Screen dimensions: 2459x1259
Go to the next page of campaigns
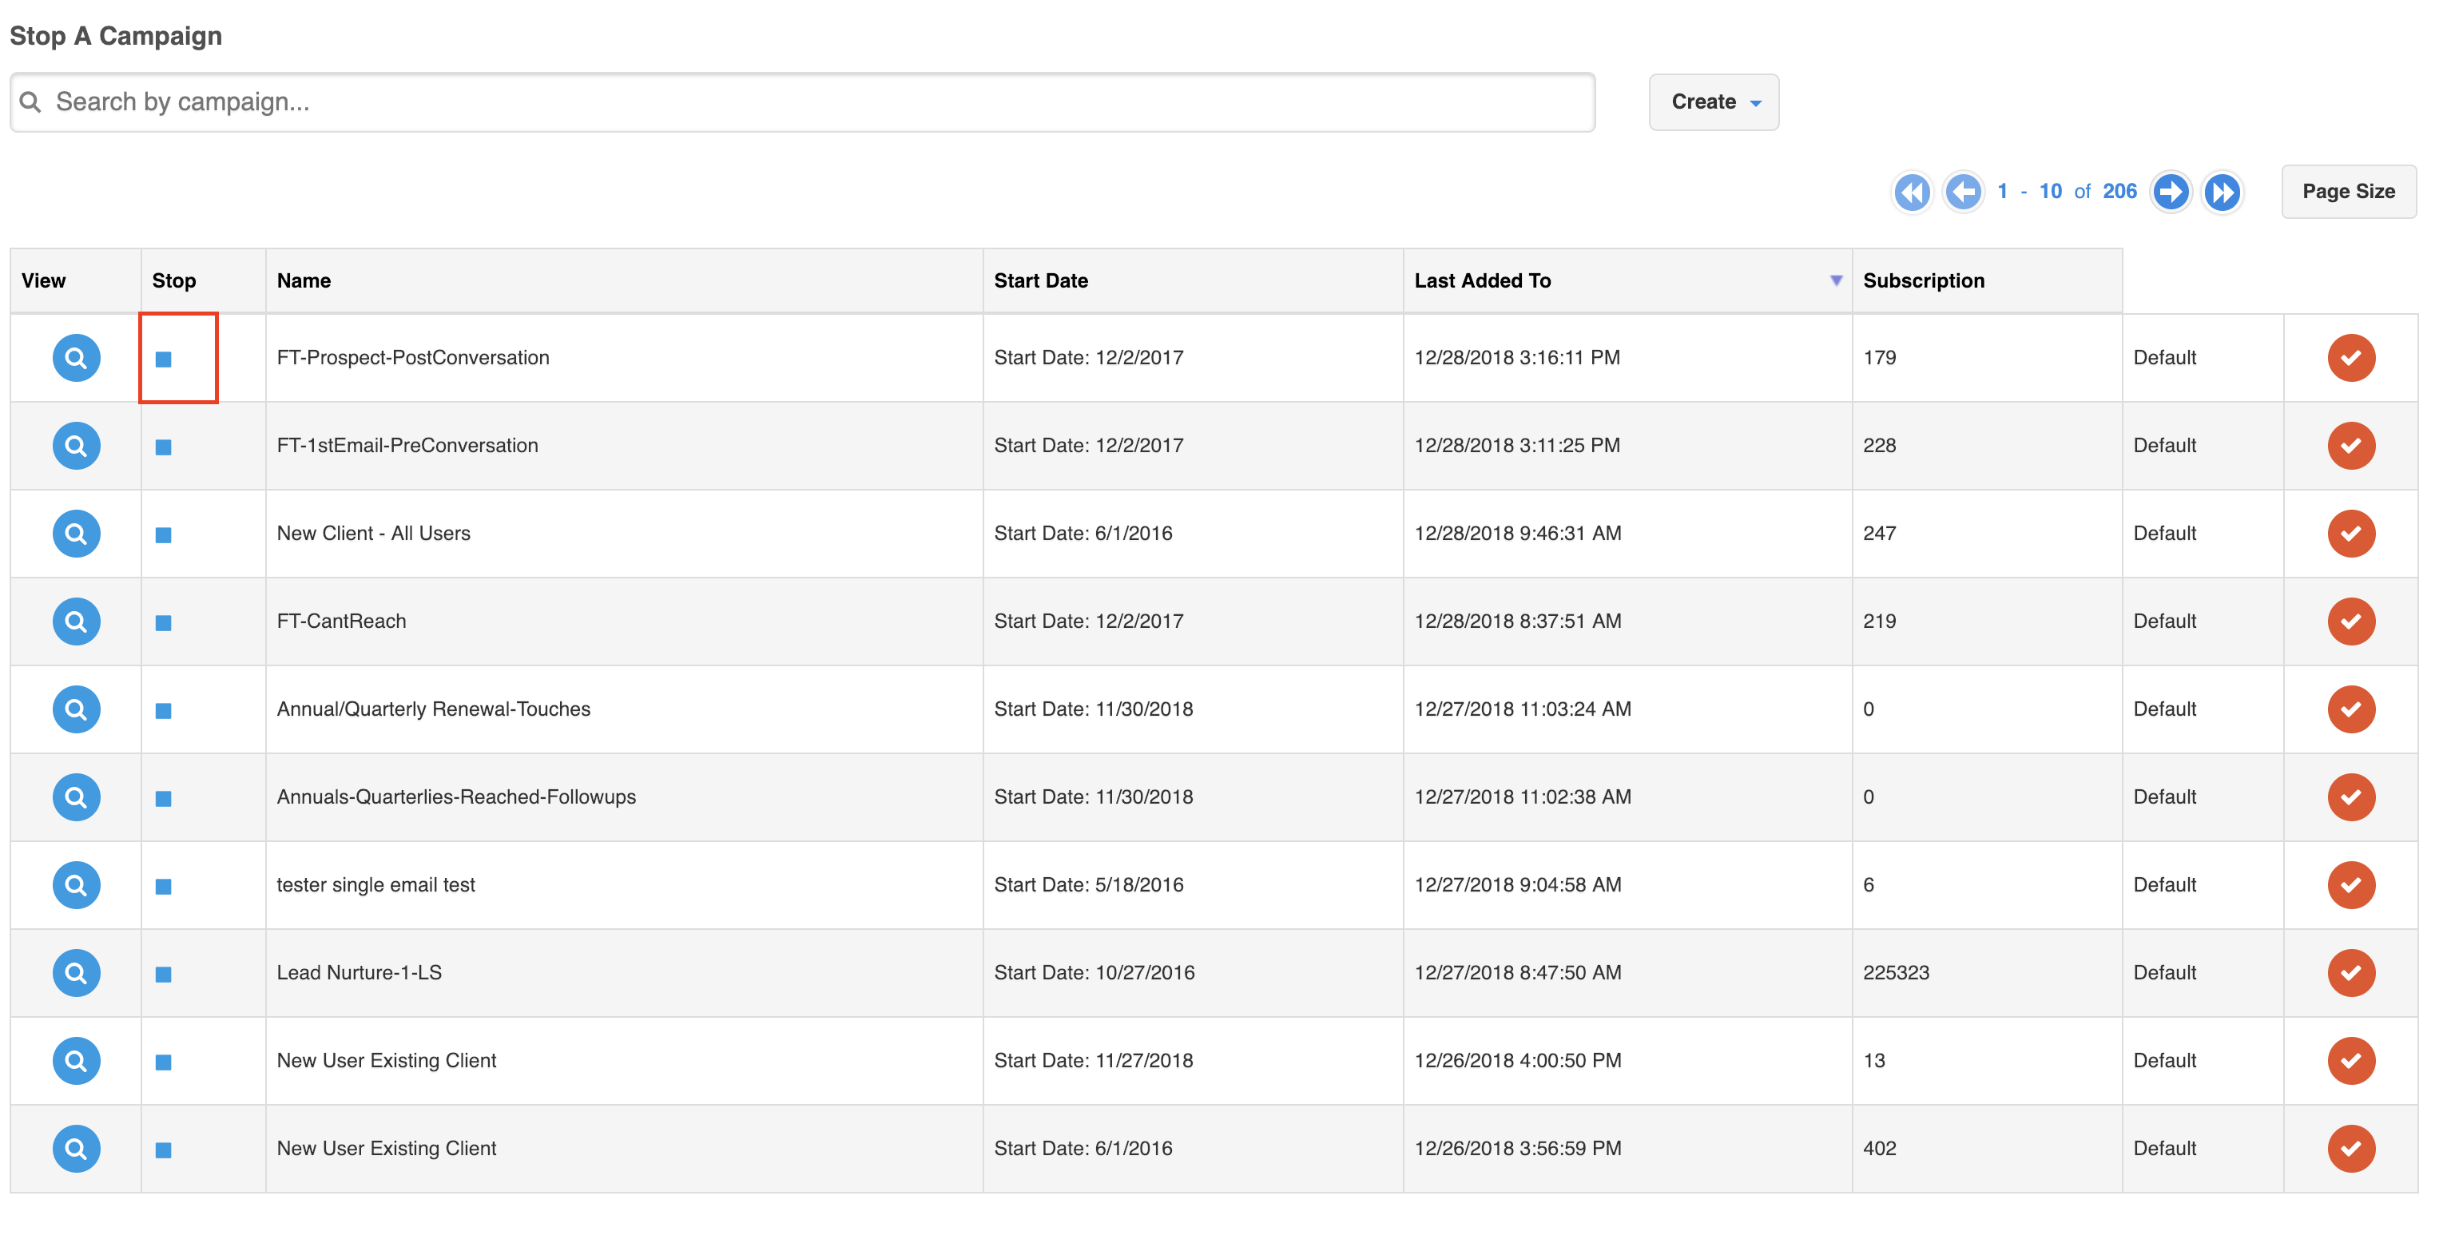click(x=2171, y=192)
